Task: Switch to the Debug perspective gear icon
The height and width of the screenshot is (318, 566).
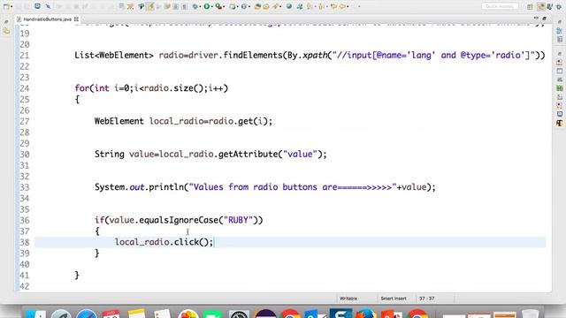Action: pos(559,6)
